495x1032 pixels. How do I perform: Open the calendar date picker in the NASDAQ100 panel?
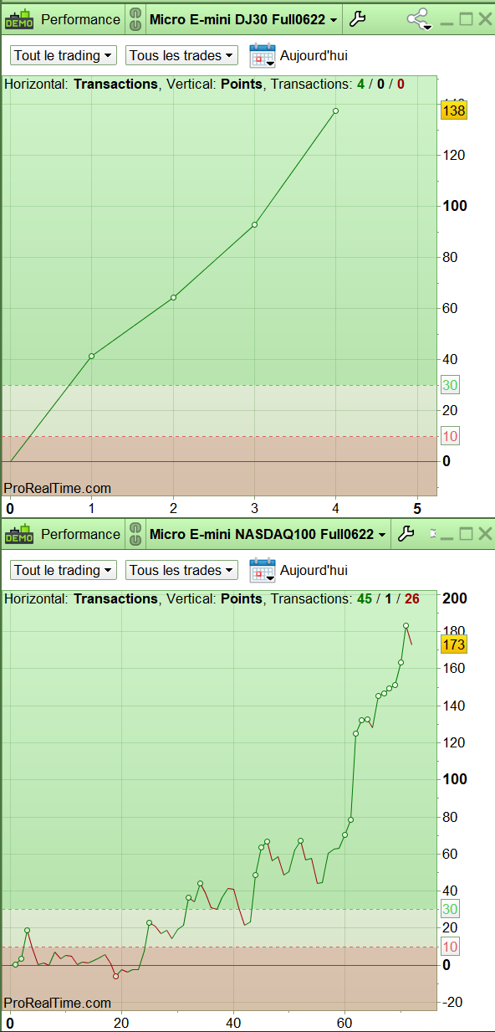coord(263,571)
